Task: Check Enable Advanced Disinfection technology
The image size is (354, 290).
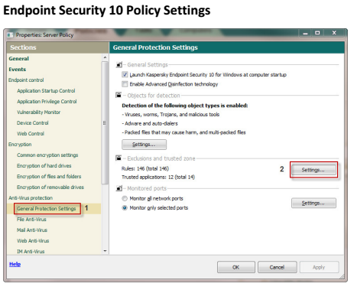Action: (125, 84)
